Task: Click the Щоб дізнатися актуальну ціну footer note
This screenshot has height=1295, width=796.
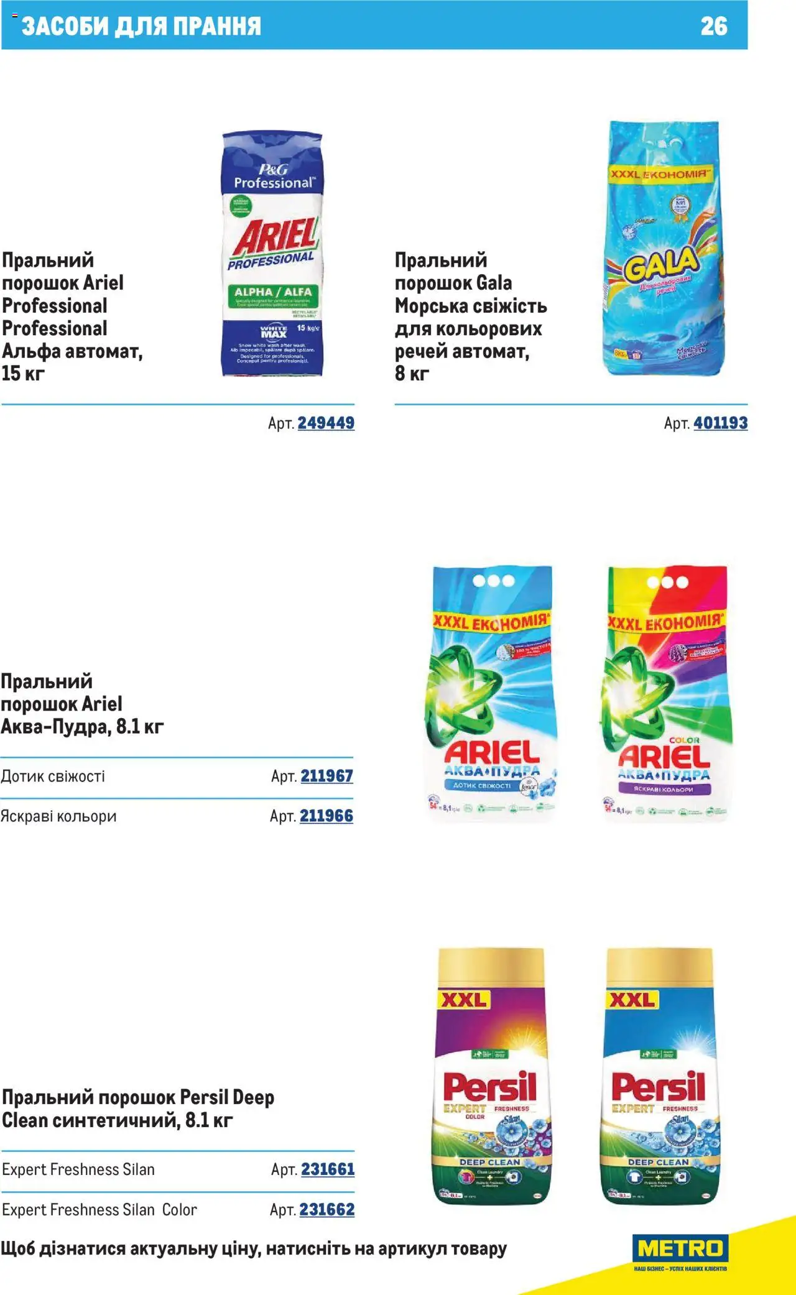Action: 254,1248
